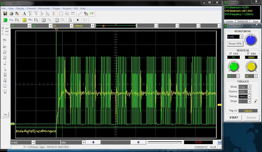This screenshot has height=152, width=262.
Task: Open CH1 volts/div 1V dropdown in top bar
Action: point(50,26)
